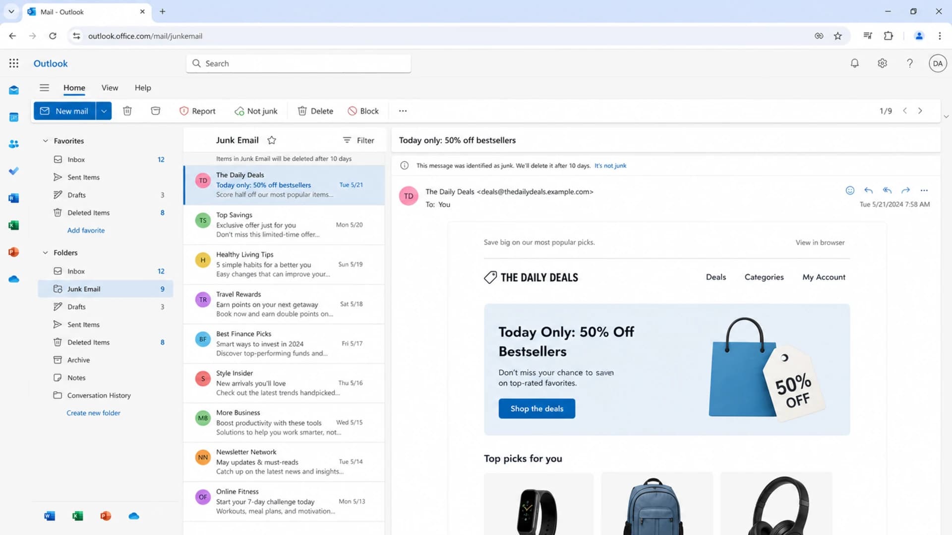This screenshot has height=535, width=952.
Task: Go to next item arrow
Action: (920, 111)
